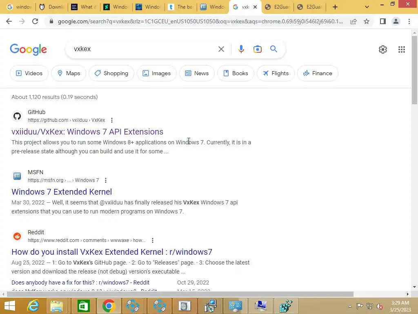Click vertical scrollbar thumb
This screenshot has width=418, height=314.
click(414, 70)
